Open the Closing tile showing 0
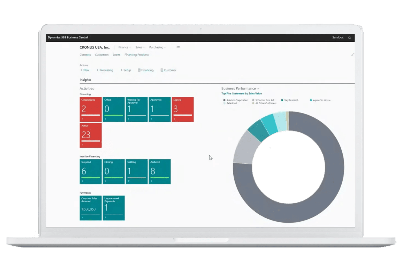Screen dimensions: 400x272 click(114, 172)
